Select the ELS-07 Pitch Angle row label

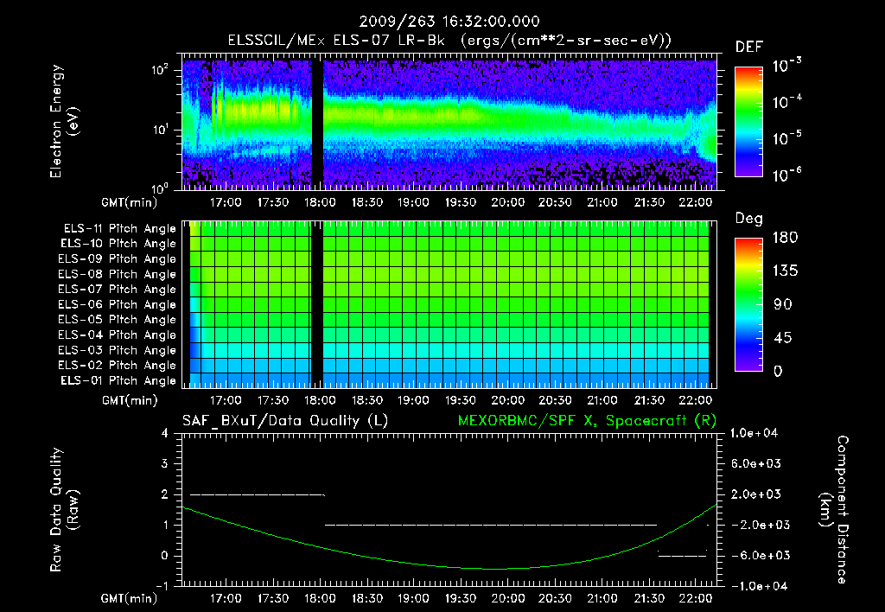pyautogui.click(x=118, y=290)
